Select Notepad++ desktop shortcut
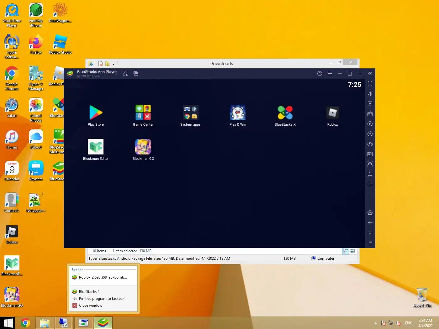 [36, 203]
